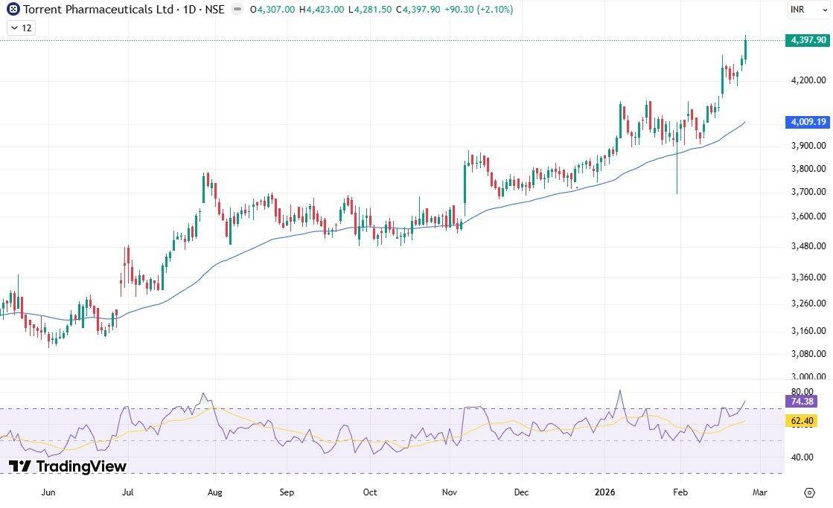Image resolution: width=833 pixels, height=508 pixels.
Task: Click the high price value H4,423.00
Action: 321,10
